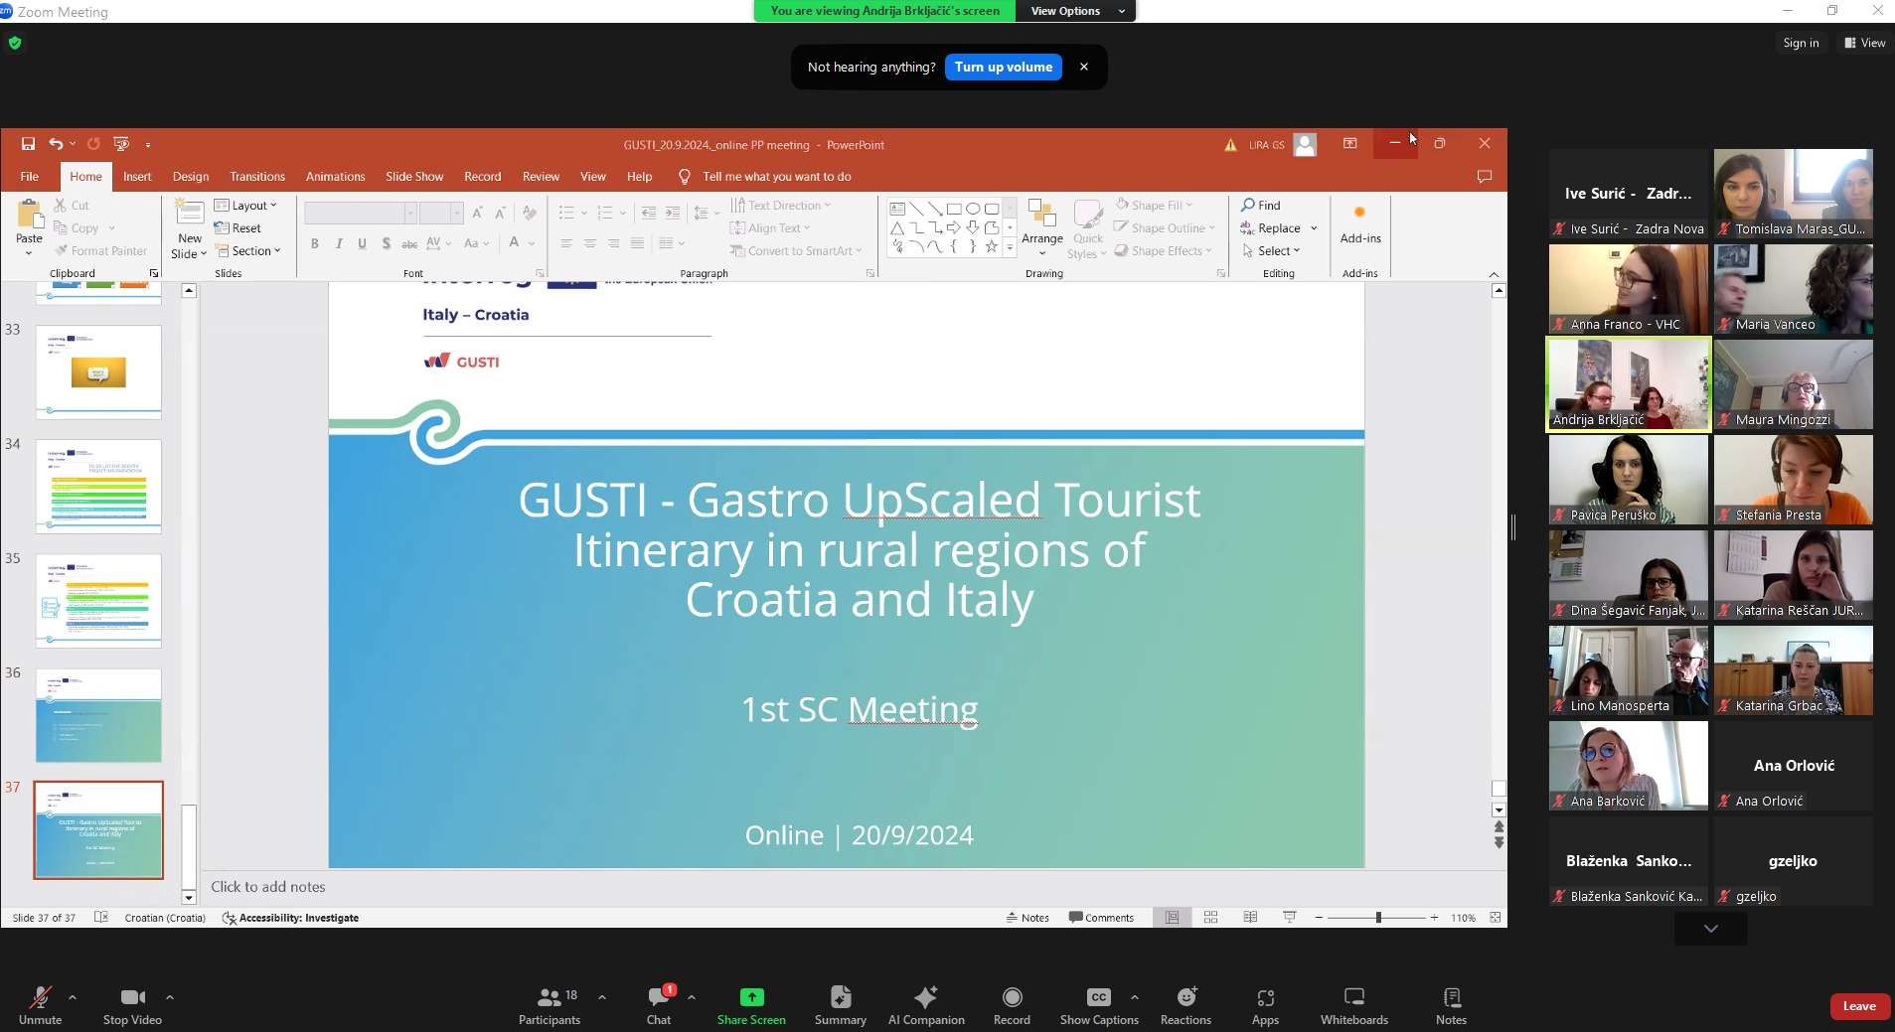Click the green encryption shield icon

coord(15,43)
